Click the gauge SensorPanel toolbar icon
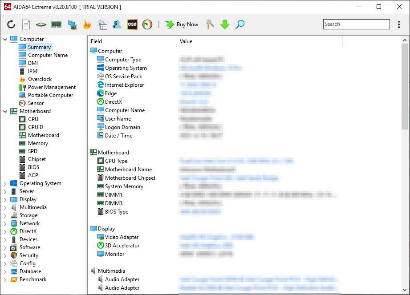 (x=147, y=24)
